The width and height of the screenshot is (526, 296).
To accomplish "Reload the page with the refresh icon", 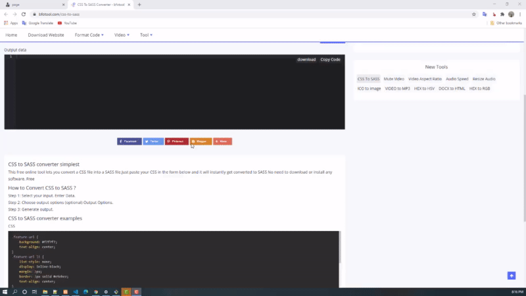I will click(24, 14).
